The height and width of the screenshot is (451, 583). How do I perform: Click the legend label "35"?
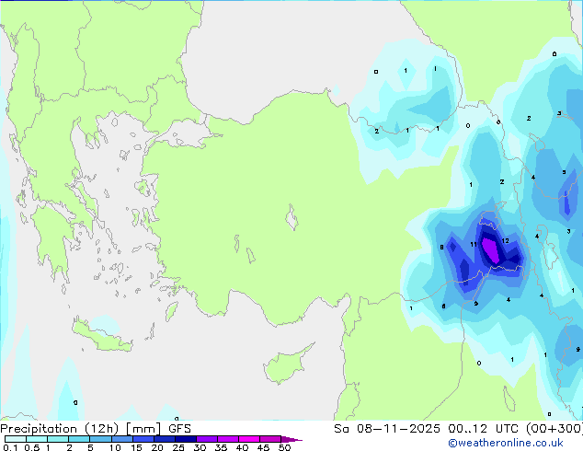point(221,447)
